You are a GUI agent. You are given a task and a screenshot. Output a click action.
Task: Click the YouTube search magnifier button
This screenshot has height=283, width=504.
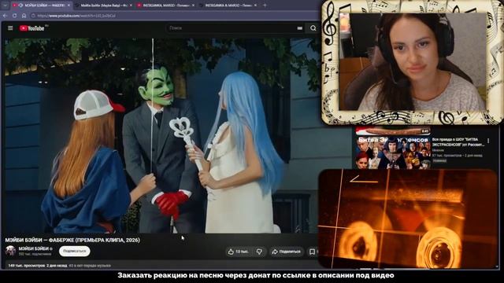coord(313,28)
